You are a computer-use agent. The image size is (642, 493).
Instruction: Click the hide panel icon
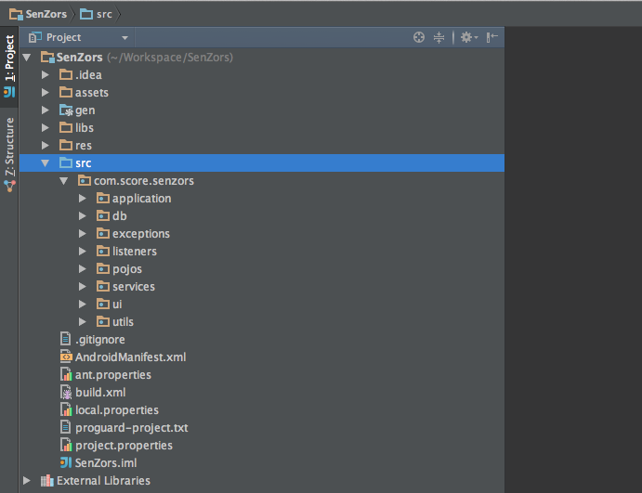tap(491, 37)
